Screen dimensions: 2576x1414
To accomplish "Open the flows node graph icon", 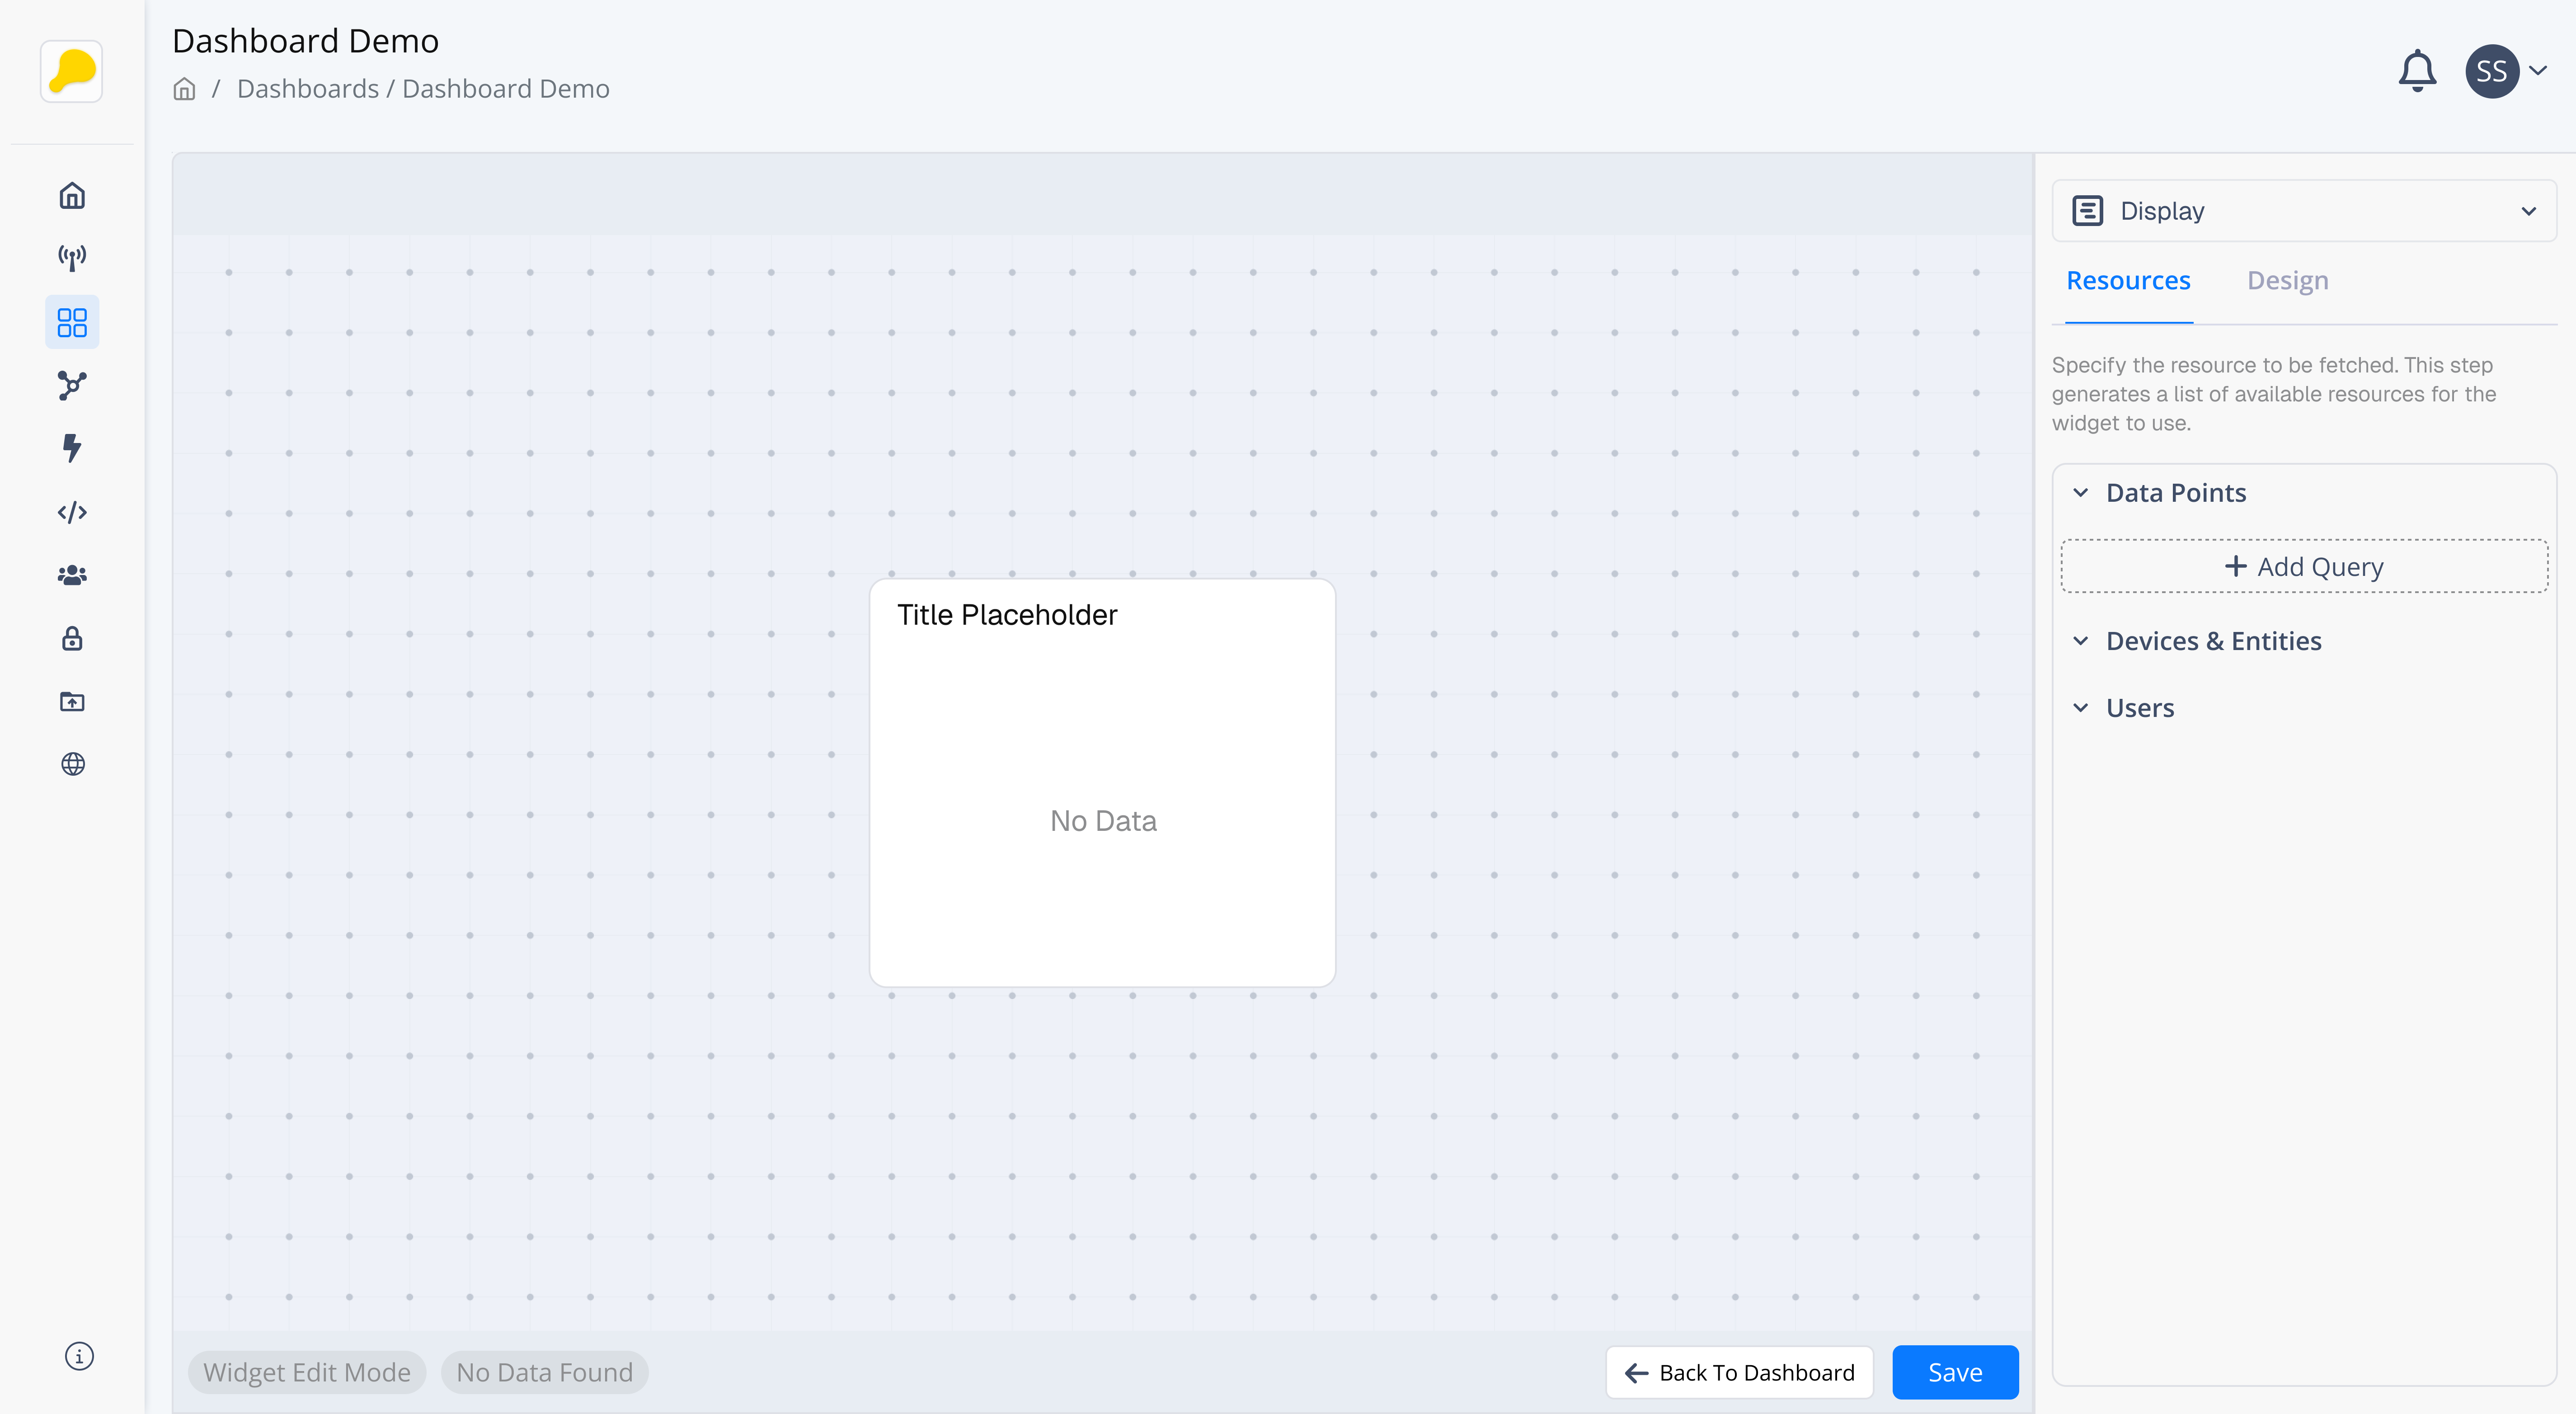I will [72, 385].
